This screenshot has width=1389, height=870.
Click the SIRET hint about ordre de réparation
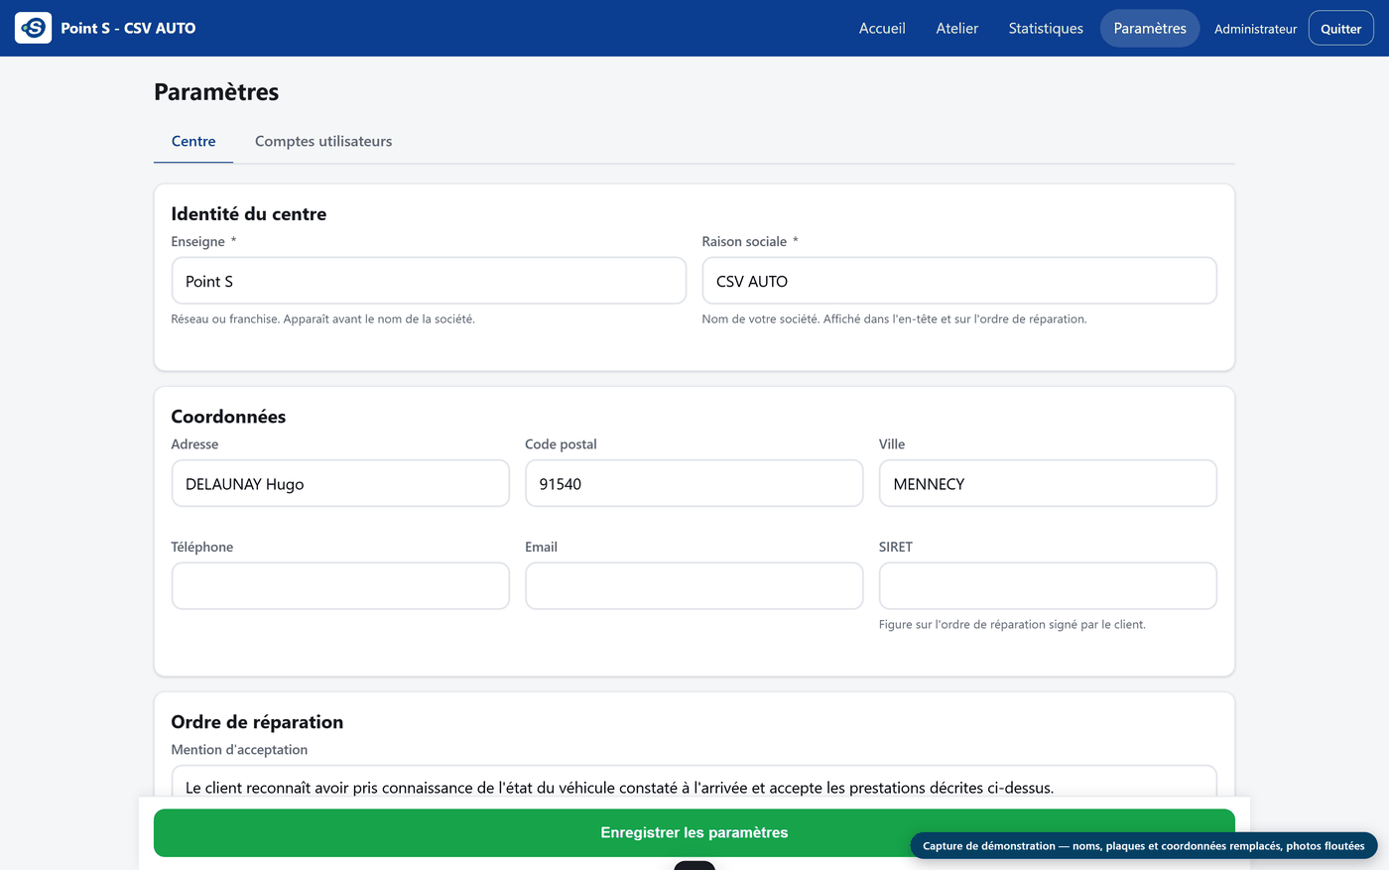click(1012, 624)
